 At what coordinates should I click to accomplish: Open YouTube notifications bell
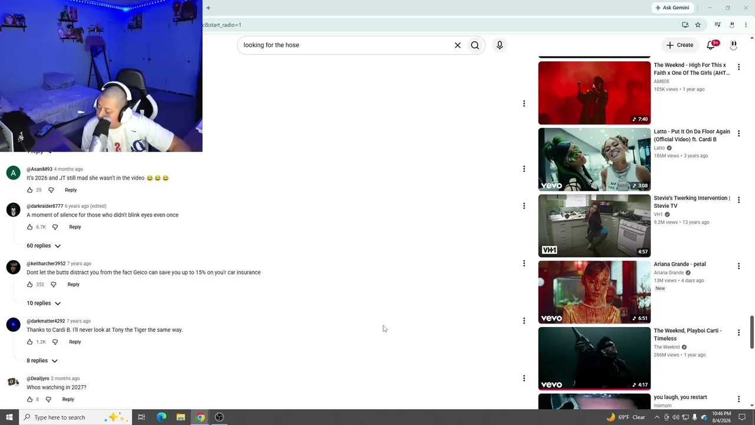click(x=711, y=45)
